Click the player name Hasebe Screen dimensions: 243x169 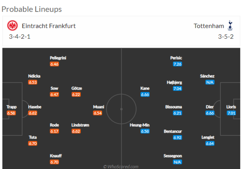(x=35, y=107)
